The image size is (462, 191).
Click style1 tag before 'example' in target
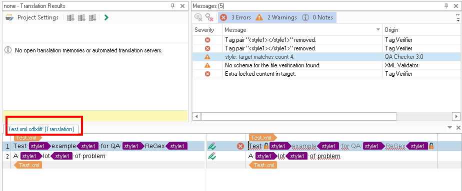click(x=280, y=146)
